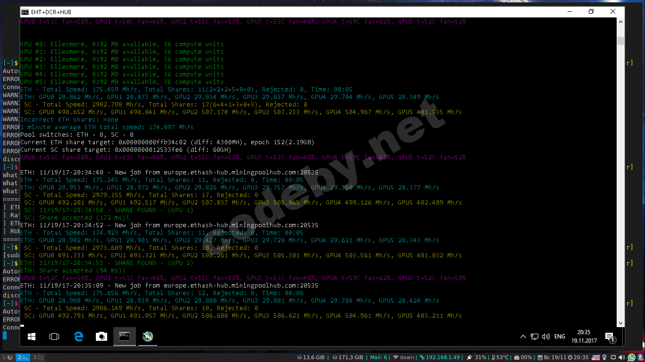
Task: Click the EHT+DCR+HUB console window icon
Action: coord(25,12)
